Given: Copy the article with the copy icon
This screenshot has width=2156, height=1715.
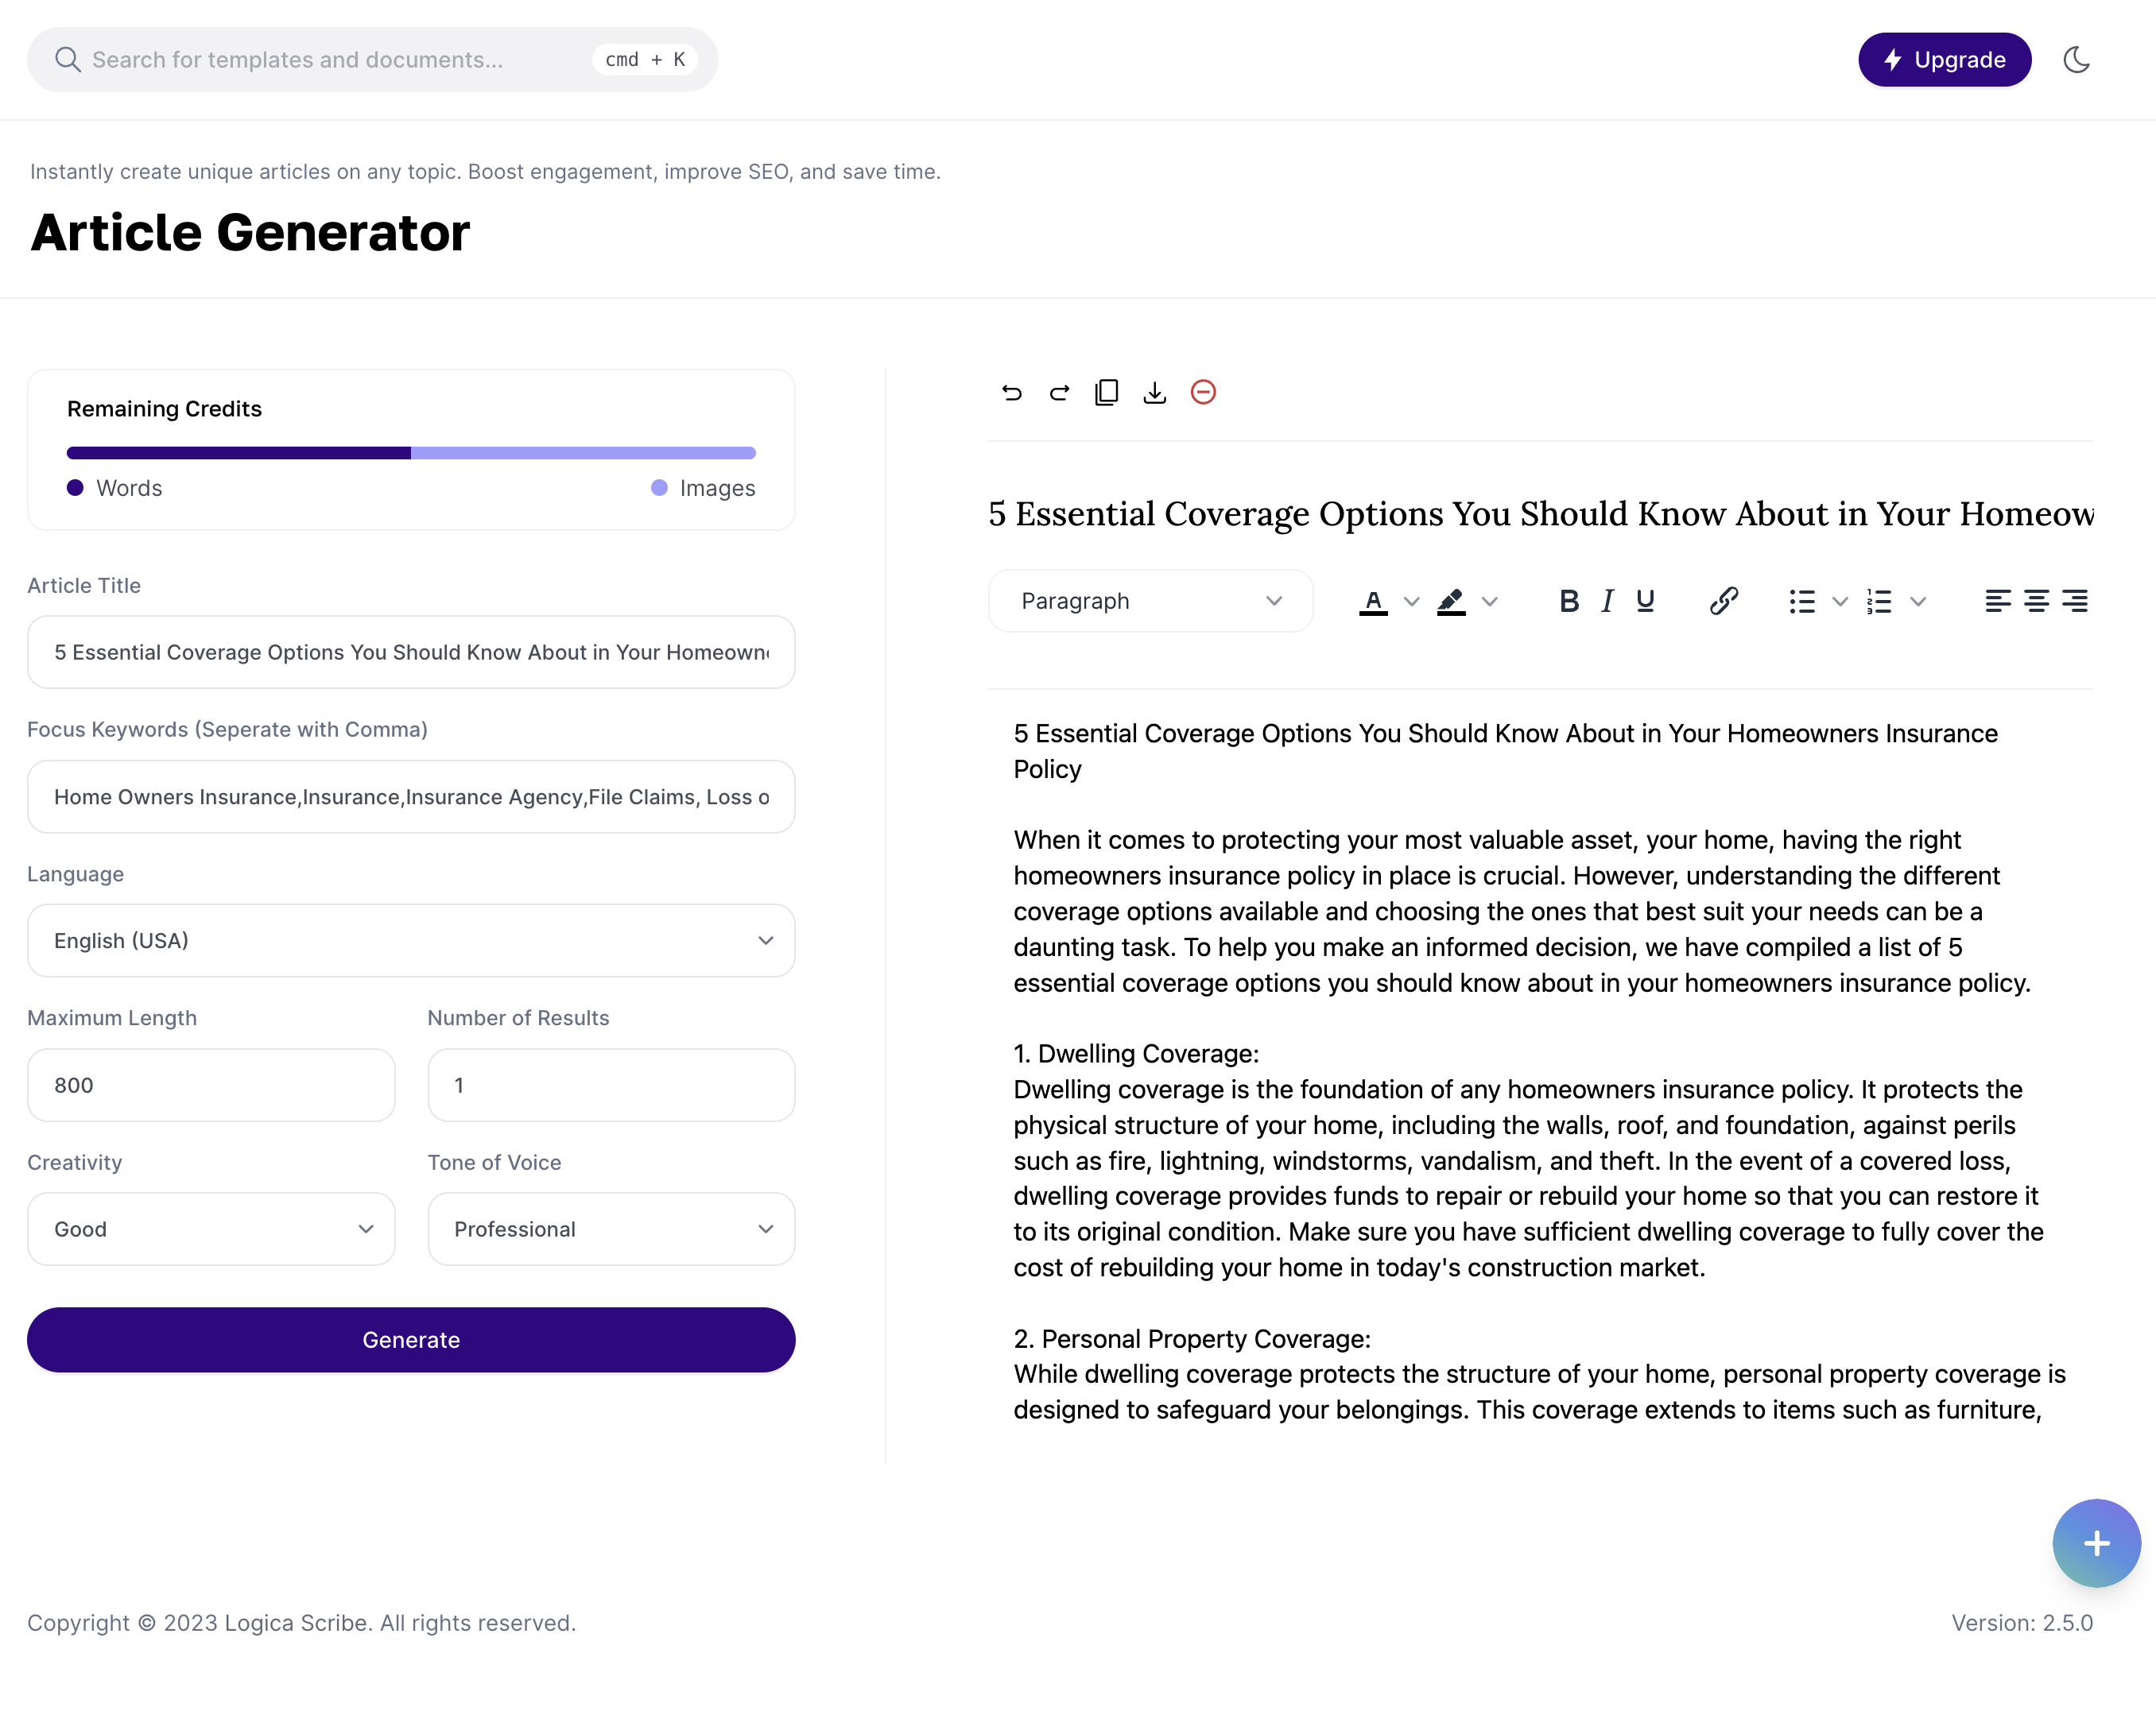Looking at the screenshot, I should [1106, 393].
